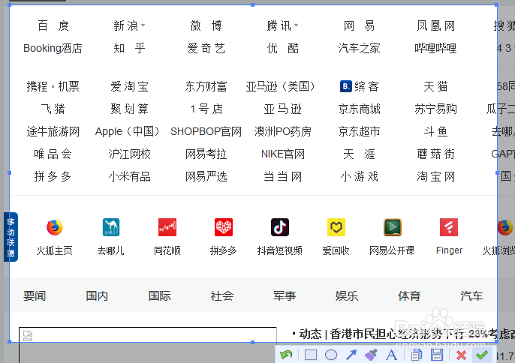Image resolution: width=515 pixels, height=363 pixels.
Task: Open the 爱奇艺 link
Action: coord(206,48)
